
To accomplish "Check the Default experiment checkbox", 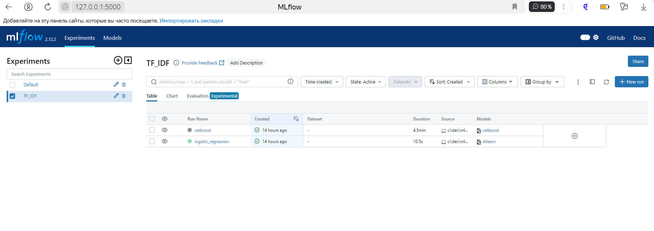I will click(12, 85).
